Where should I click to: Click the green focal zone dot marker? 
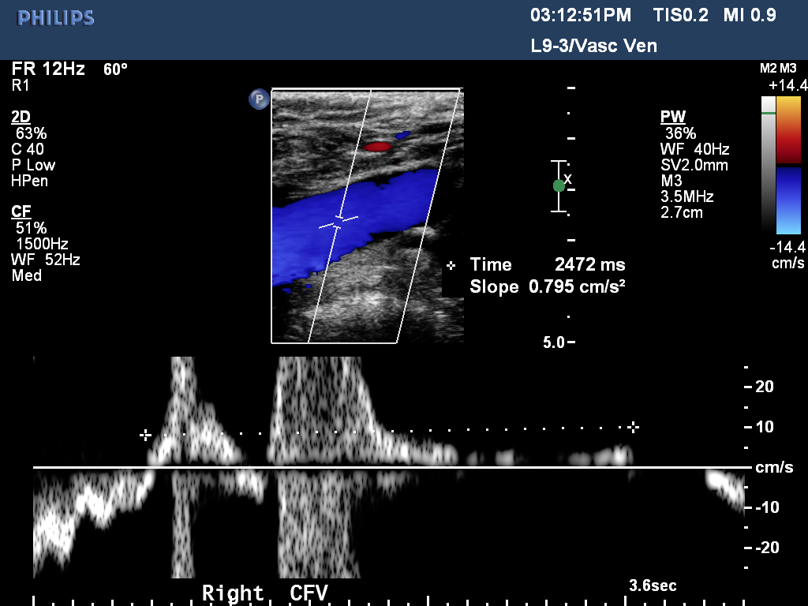pos(559,185)
